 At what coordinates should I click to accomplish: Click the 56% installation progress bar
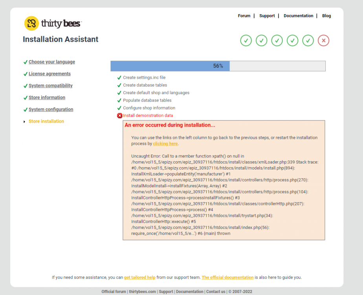[218, 66]
